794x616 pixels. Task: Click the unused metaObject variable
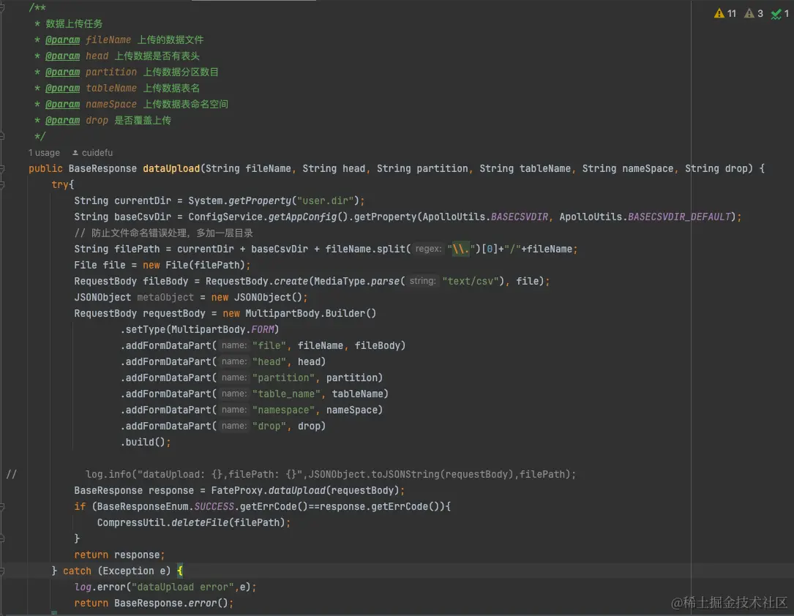(165, 298)
